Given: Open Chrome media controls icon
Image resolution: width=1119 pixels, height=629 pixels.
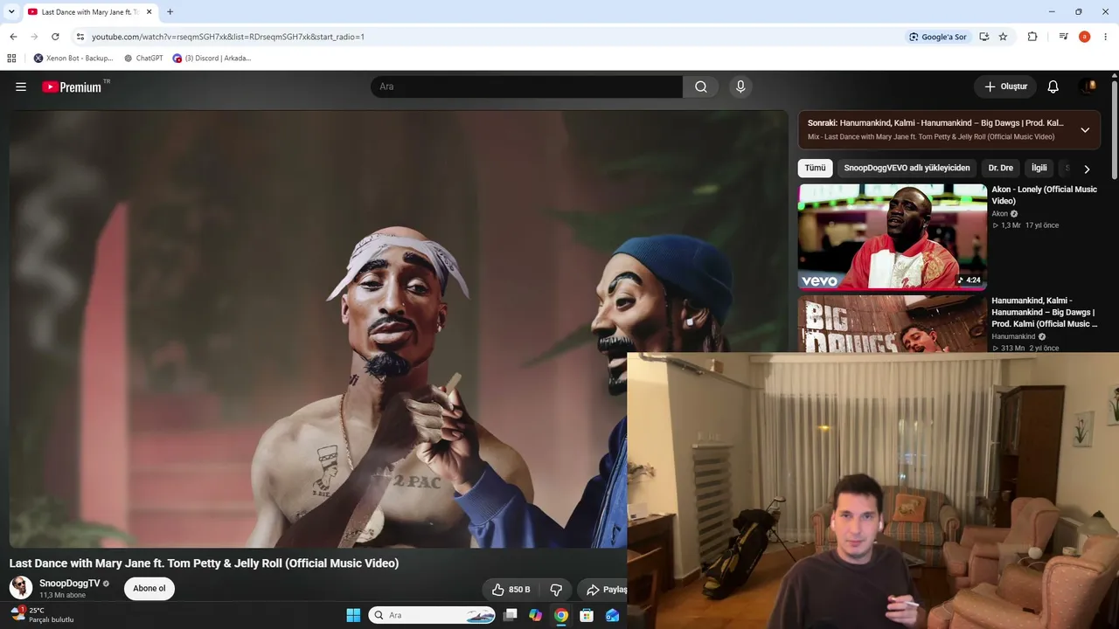Looking at the screenshot, I should (1063, 37).
